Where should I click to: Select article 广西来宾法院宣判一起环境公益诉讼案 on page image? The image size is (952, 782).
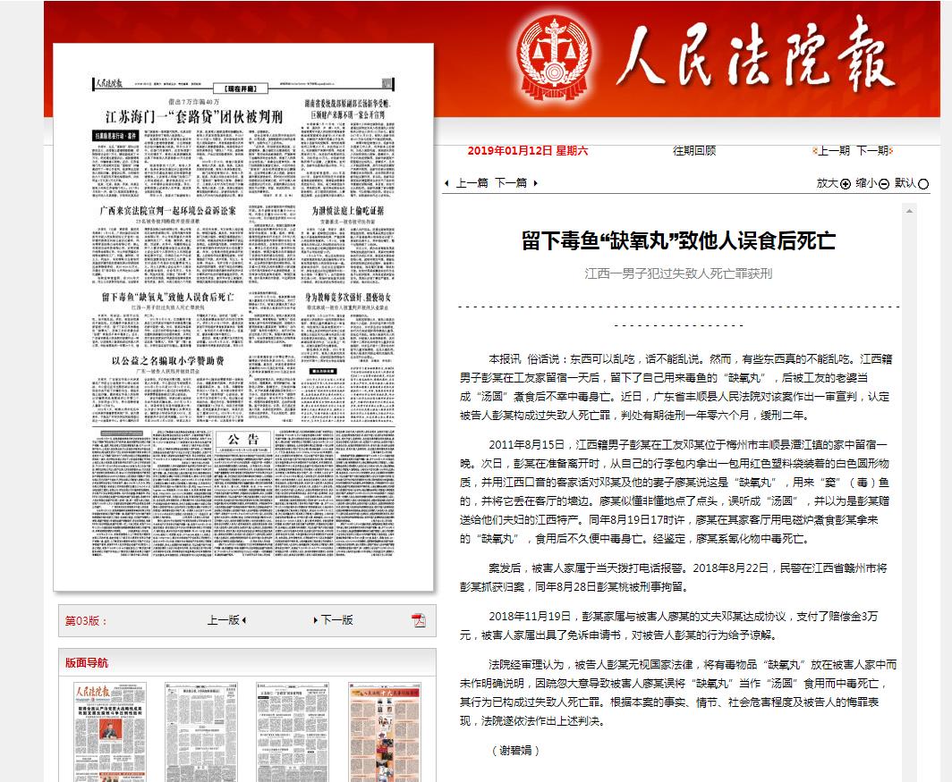pyautogui.click(x=167, y=211)
